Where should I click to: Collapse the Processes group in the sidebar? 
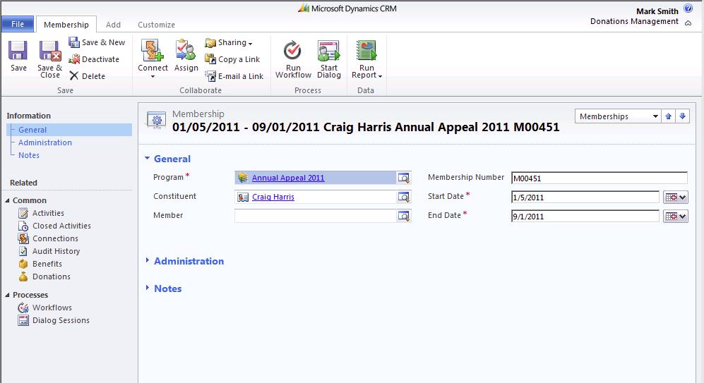point(7,295)
